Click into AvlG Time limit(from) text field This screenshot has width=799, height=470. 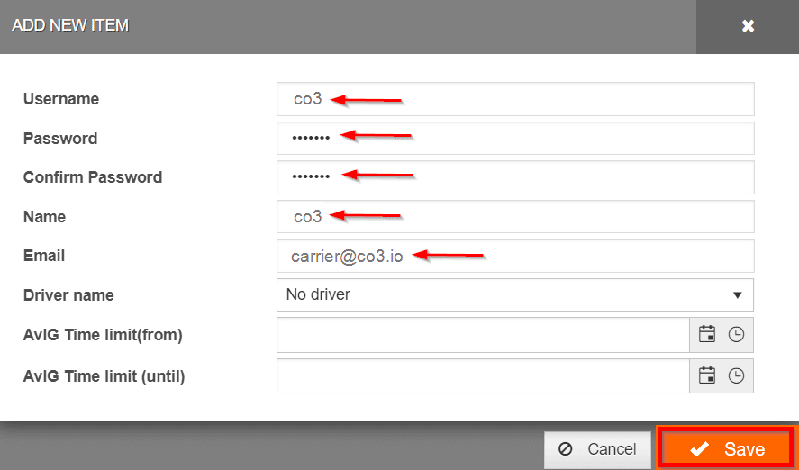pyautogui.click(x=483, y=335)
